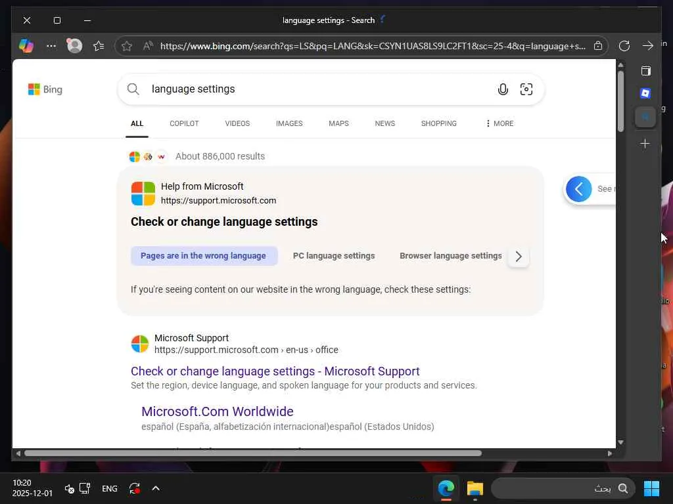Click the Microsoft Support result favicon
673x504 pixels.
click(x=140, y=344)
